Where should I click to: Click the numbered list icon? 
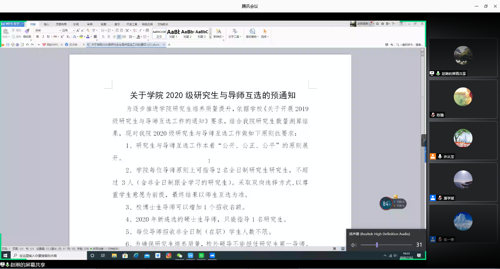(x=109, y=30)
